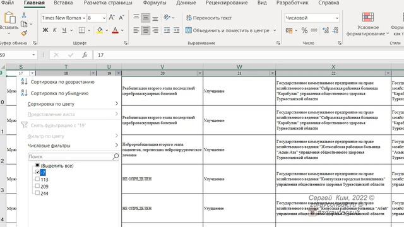Align text to bottom of cell
Viewport: 404px width, 227px height.
coord(155,18)
